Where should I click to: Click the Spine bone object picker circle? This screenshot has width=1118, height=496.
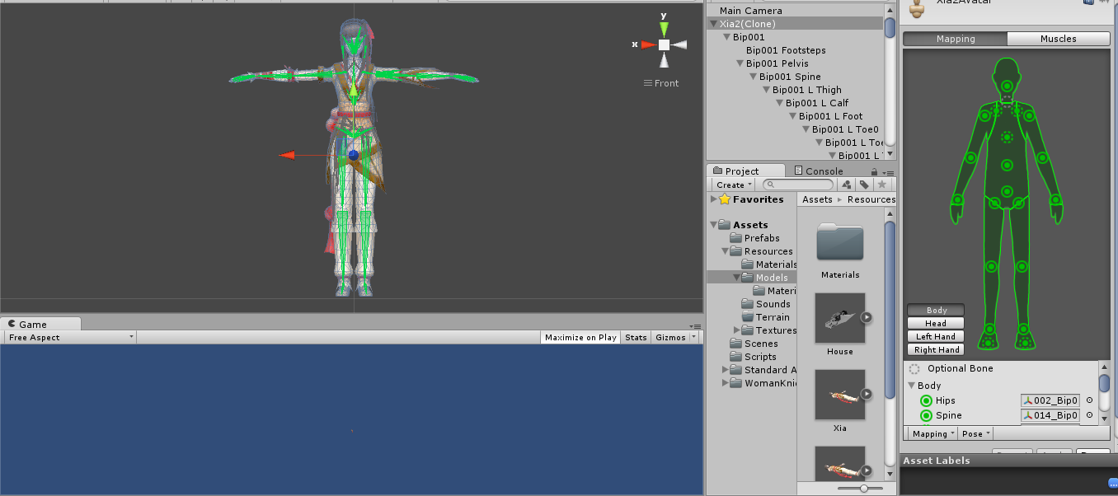point(1089,415)
